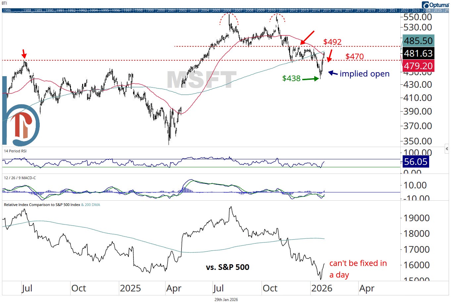Click the 370.00 price axis label
451x306 pixels.
[x=418, y=126]
